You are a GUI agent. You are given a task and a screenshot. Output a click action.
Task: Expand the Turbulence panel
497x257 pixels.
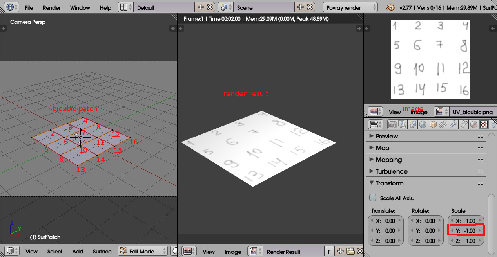(391, 171)
